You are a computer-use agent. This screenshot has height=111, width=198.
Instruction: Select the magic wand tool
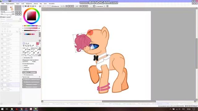pyautogui.click(x=28, y=43)
